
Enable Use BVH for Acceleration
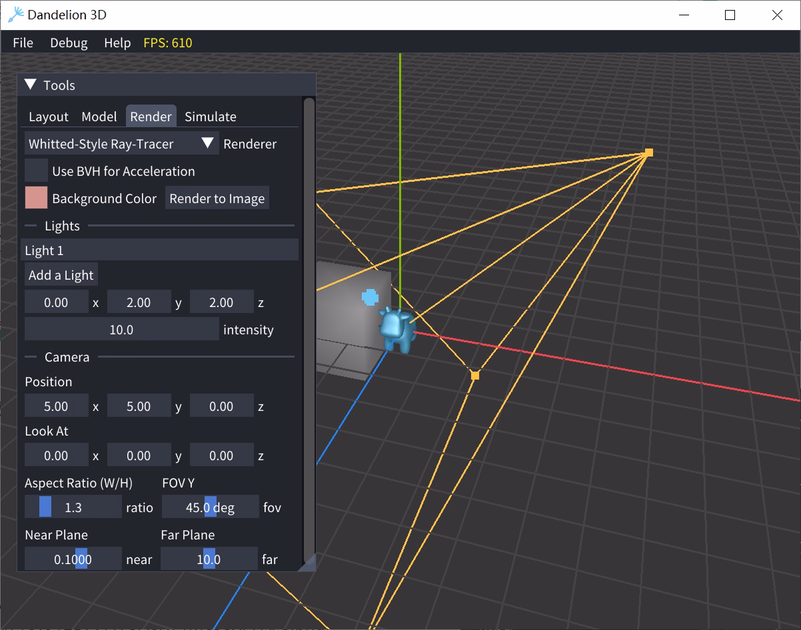click(x=36, y=171)
